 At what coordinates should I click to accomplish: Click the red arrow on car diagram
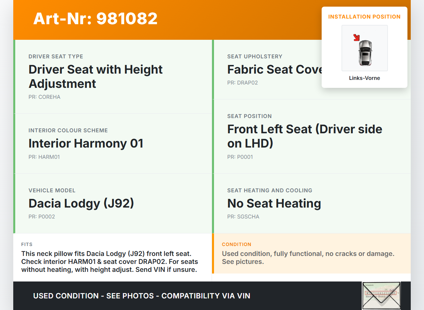click(356, 37)
